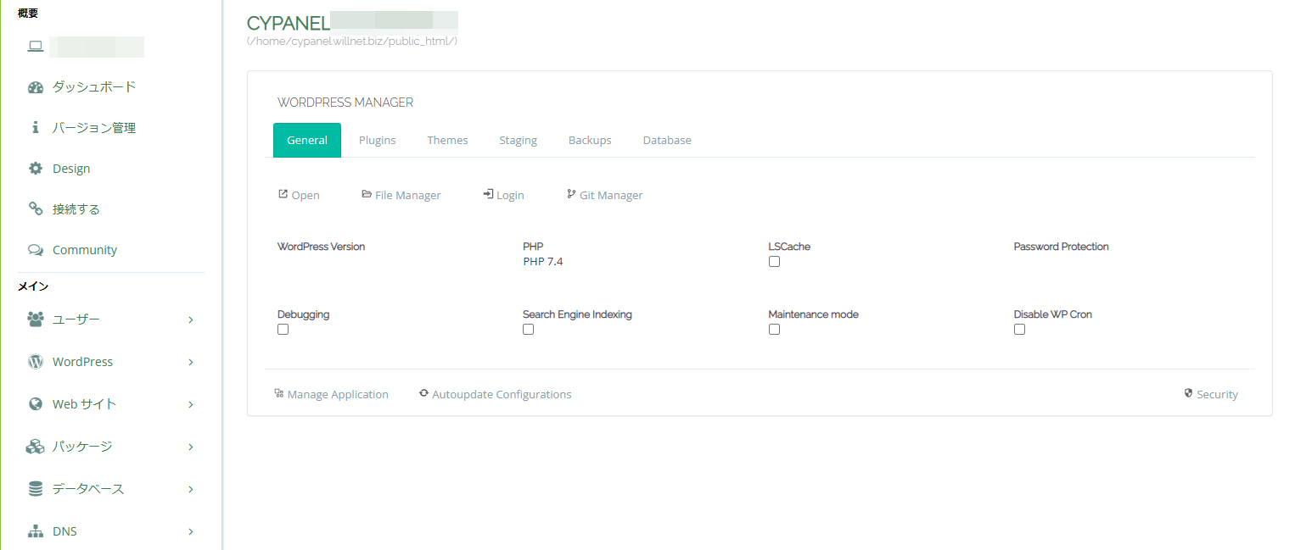1295x550 pixels.
Task: Toggle the Debugging checkbox
Action: [x=283, y=330]
